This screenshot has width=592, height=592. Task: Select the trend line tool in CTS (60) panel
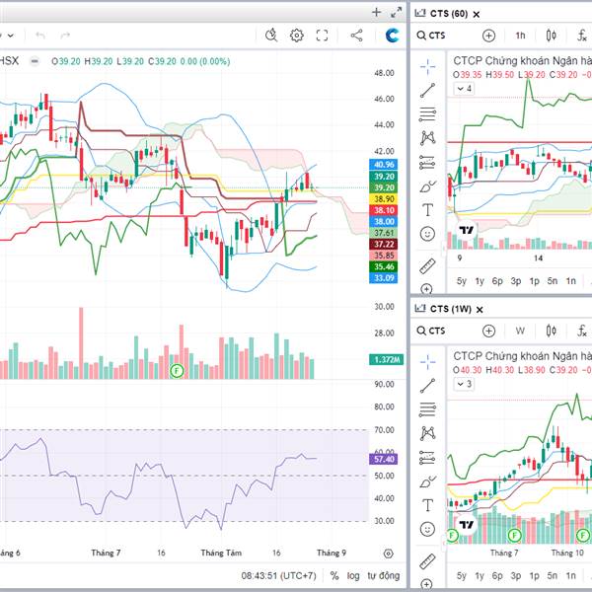[x=427, y=91]
